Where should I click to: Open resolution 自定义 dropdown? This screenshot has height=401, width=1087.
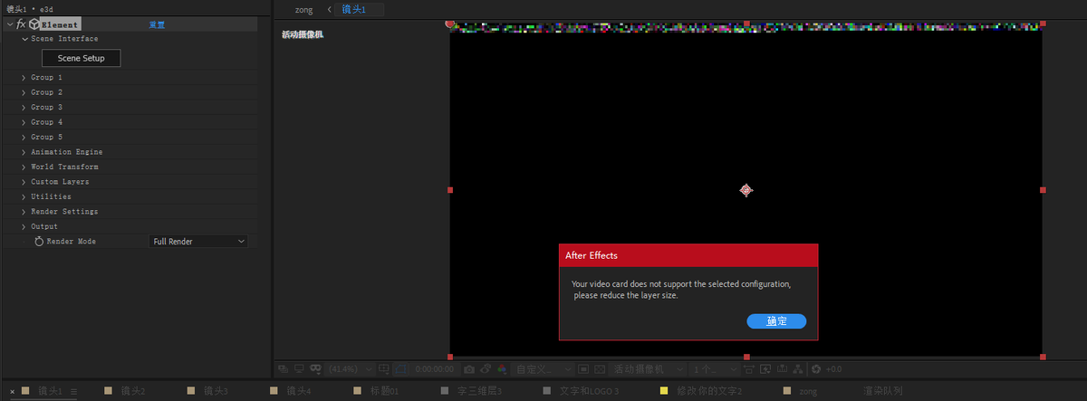pos(542,369)
